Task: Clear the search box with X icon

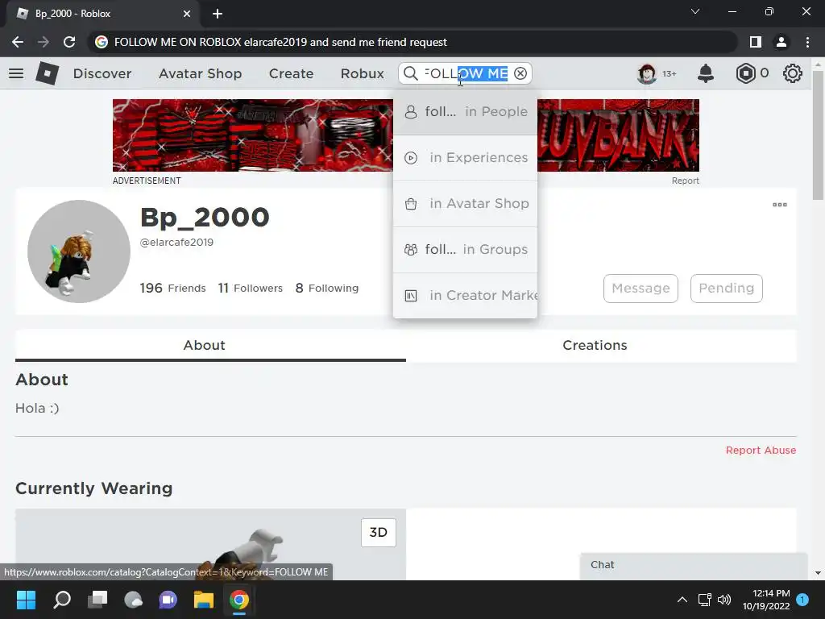Action: tap(520, 73)
